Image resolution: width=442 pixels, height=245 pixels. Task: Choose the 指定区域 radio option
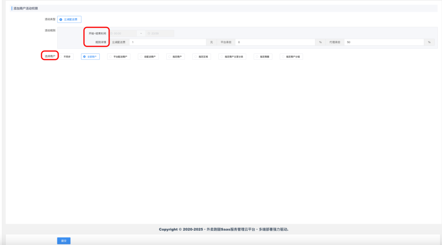(x=202, y=56)
